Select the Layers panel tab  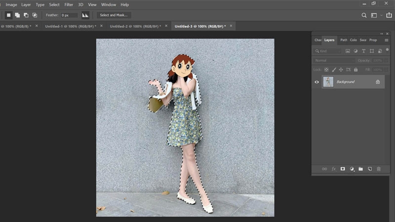(x=329, y=40)
